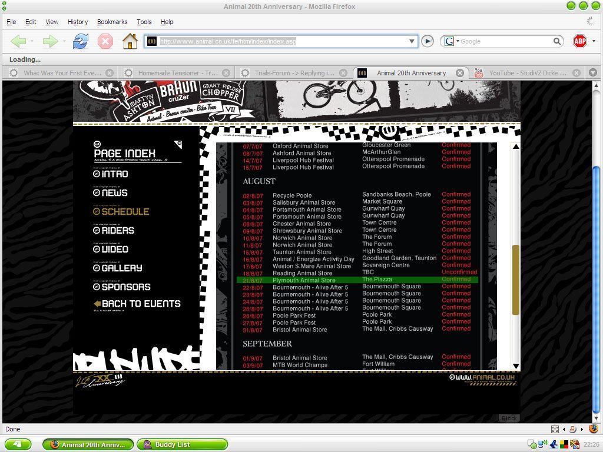The height and width of the screenshot is (452, 603).
Task: Open the SCHEDULE page link
Action: [x=121, y=211]
